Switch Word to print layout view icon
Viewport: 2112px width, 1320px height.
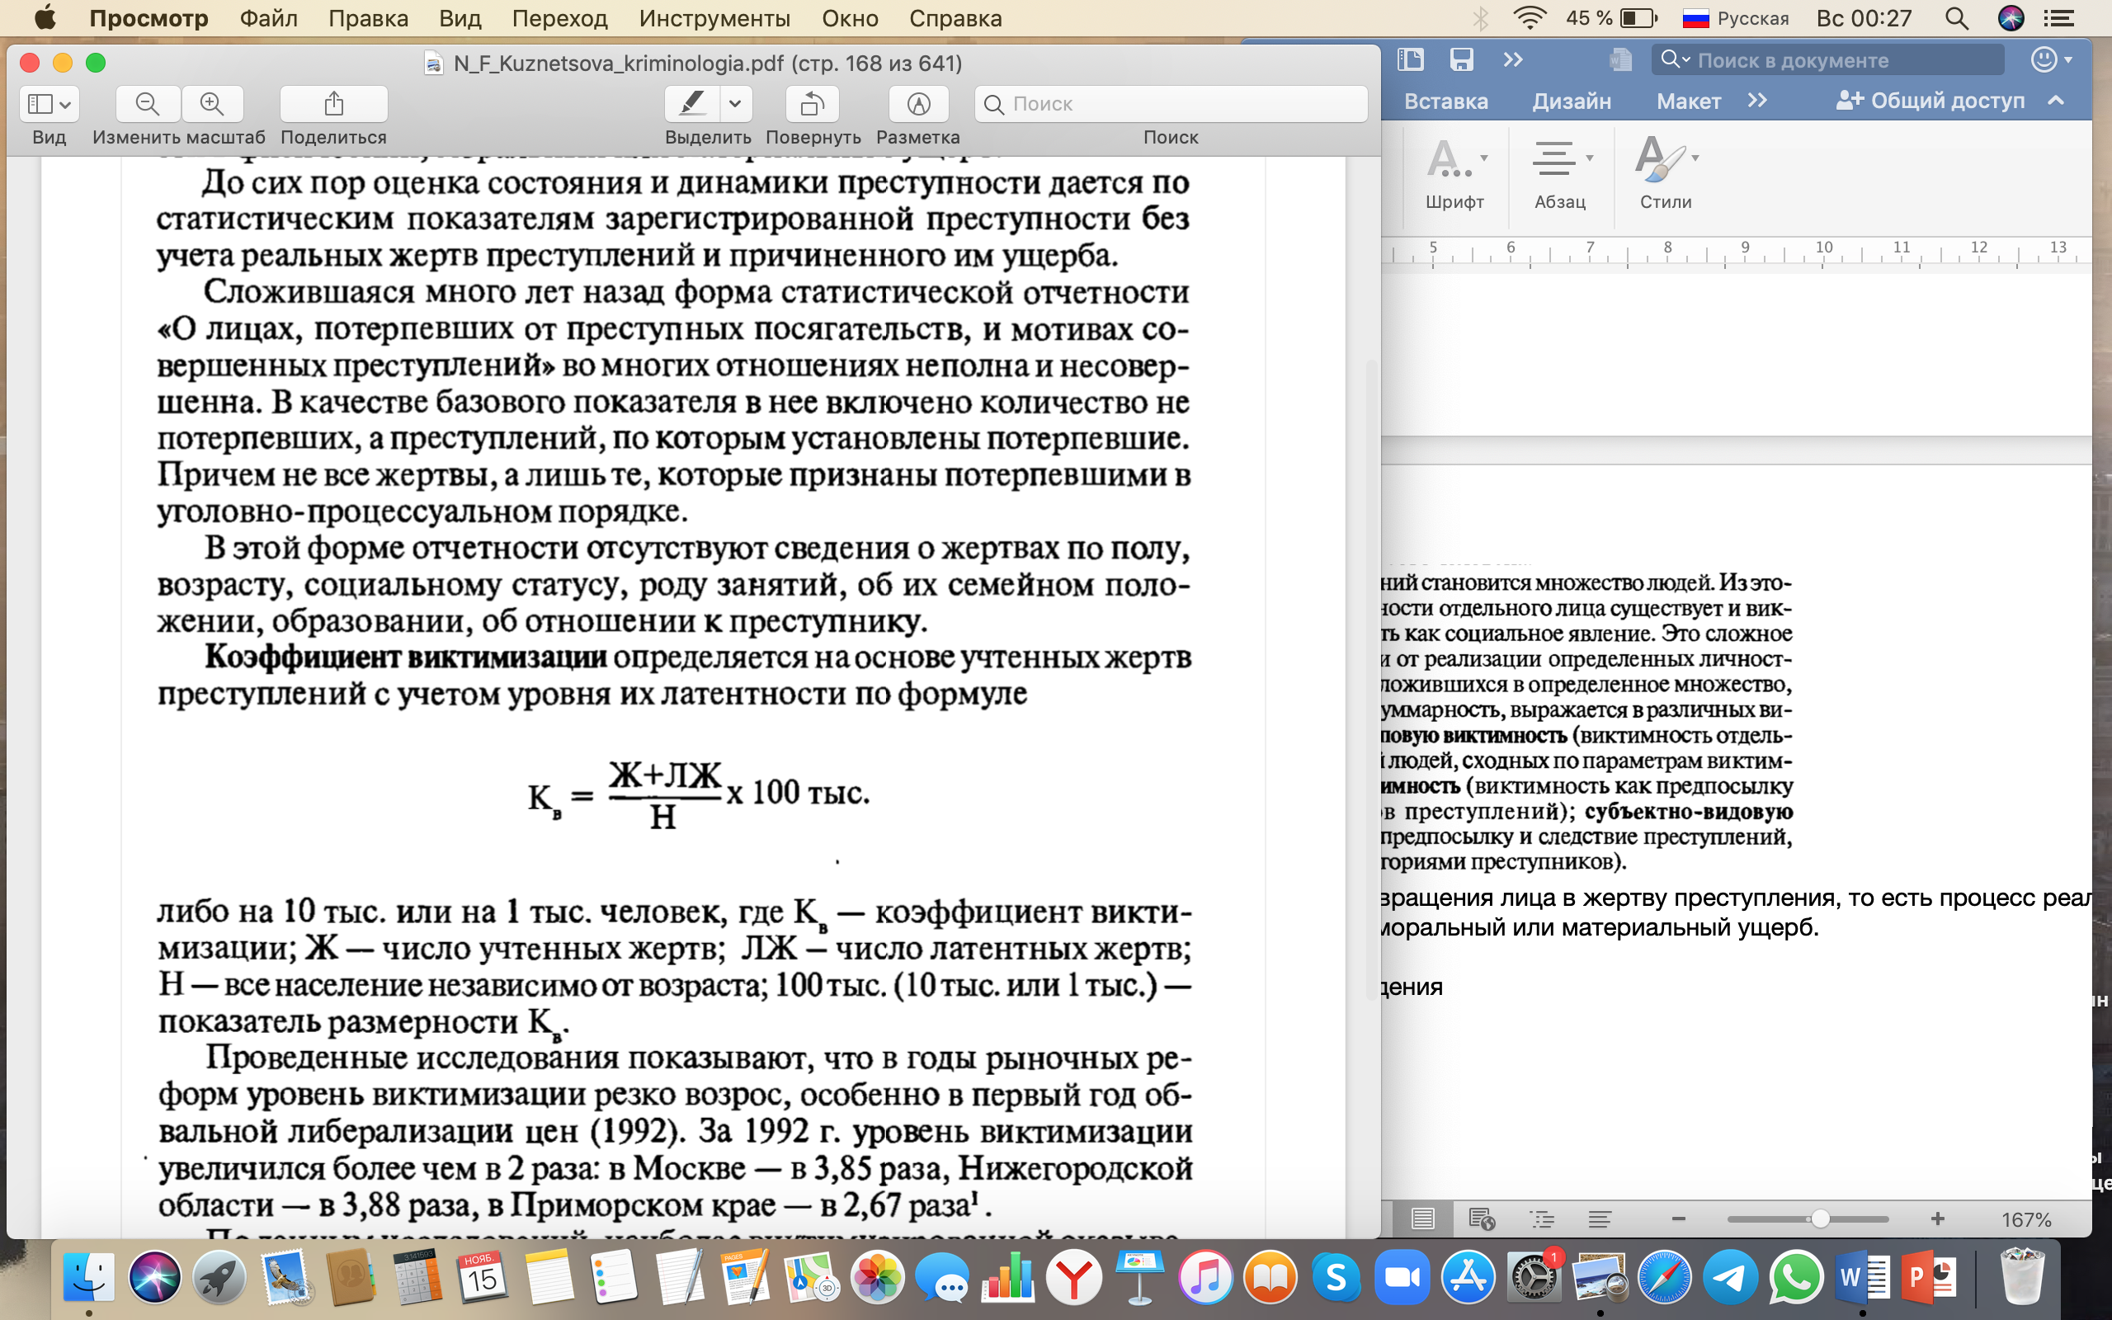[x=1422, y=1219]
